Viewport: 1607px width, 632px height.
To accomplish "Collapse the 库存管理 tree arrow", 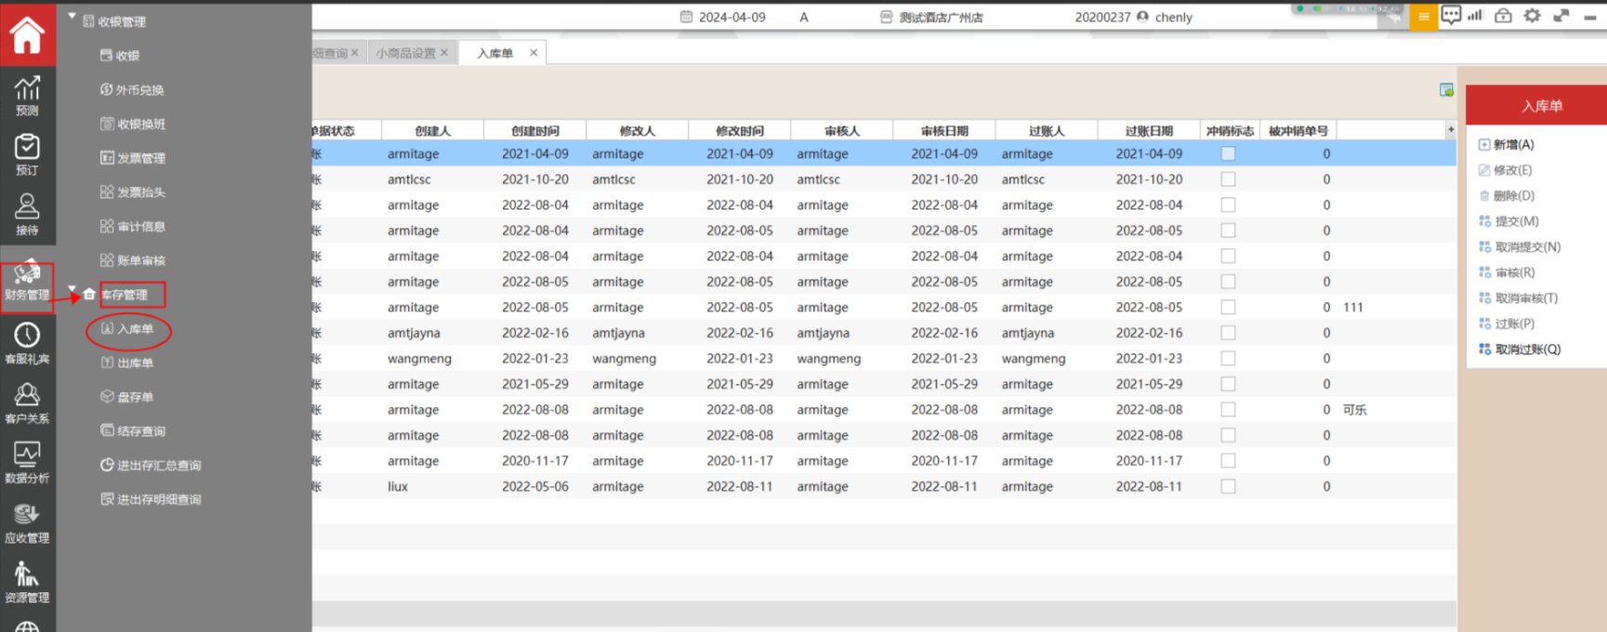I will pyautogui.click(x=72, y=289).
